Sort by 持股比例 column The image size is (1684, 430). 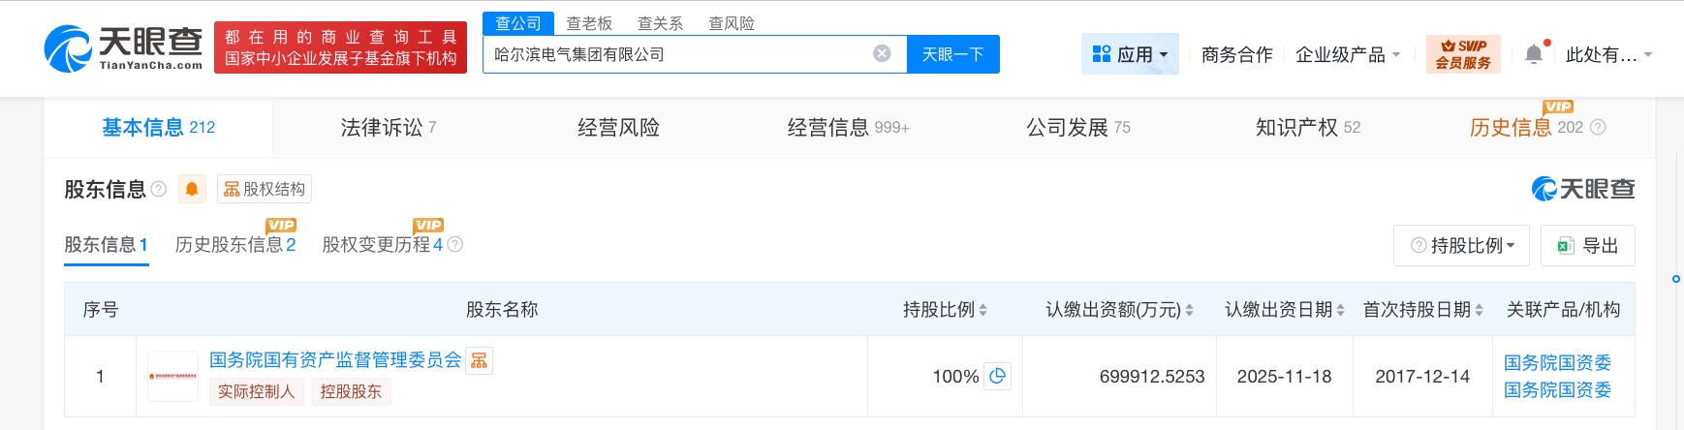pyautogui.click(x=982, y=310)
